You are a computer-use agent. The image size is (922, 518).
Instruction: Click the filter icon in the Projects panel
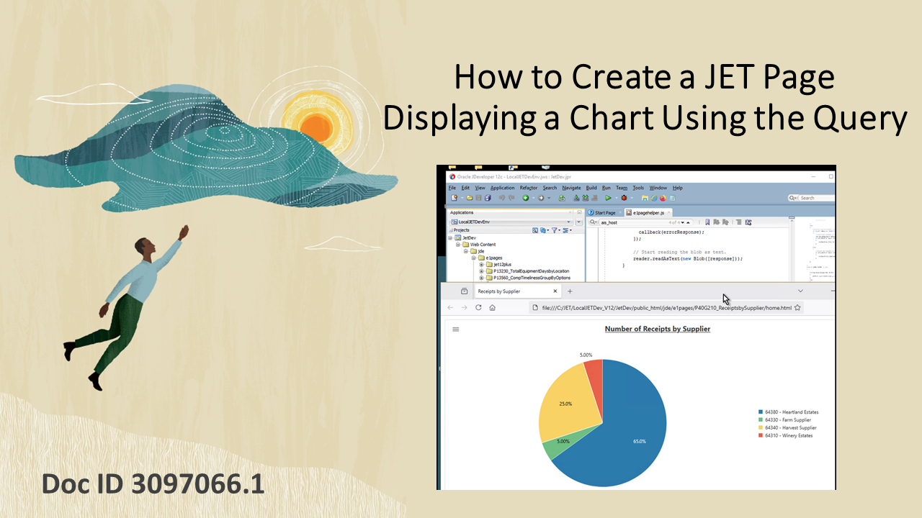(555, 230)
